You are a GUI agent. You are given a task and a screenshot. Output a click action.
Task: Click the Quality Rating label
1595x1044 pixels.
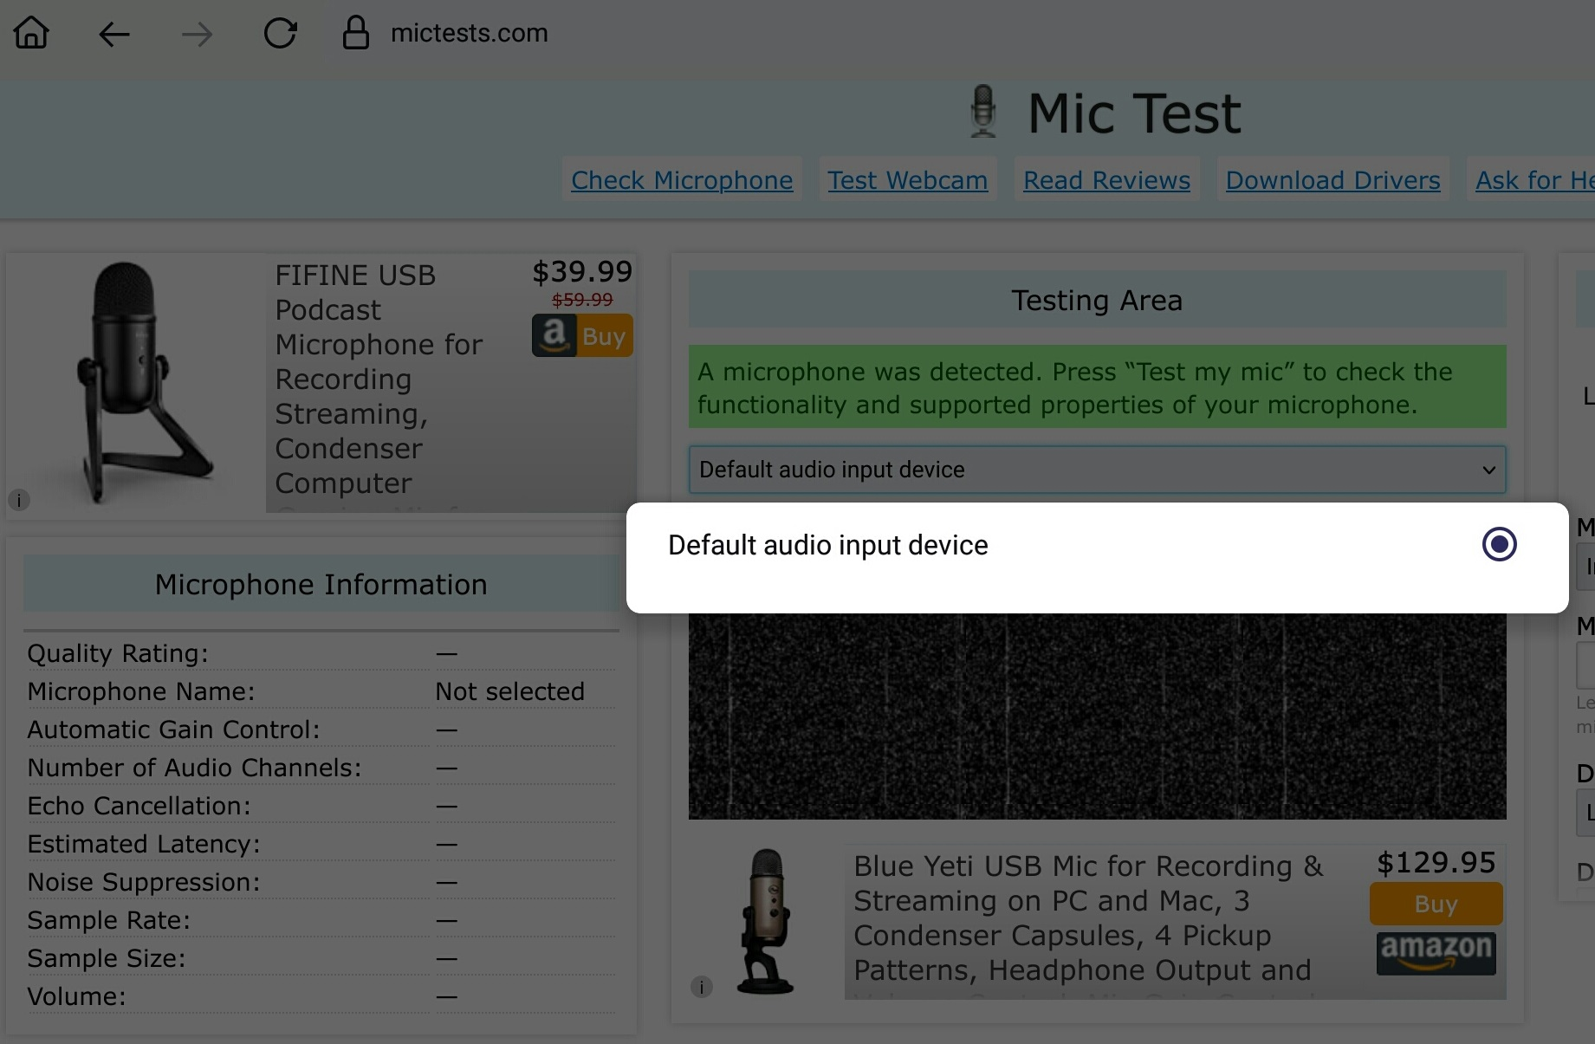point(118,652)
